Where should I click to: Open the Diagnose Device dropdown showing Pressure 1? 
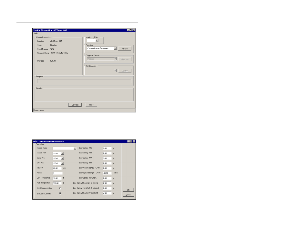pos(115,59)
